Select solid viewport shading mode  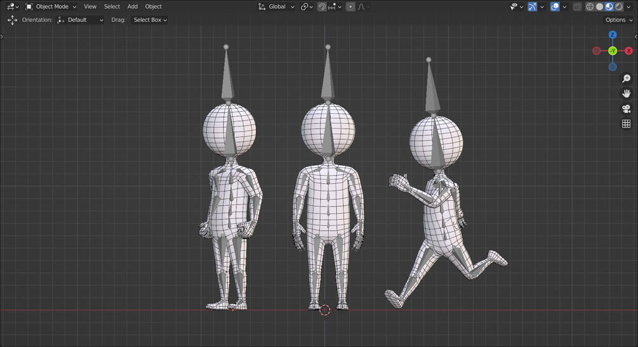599,7
